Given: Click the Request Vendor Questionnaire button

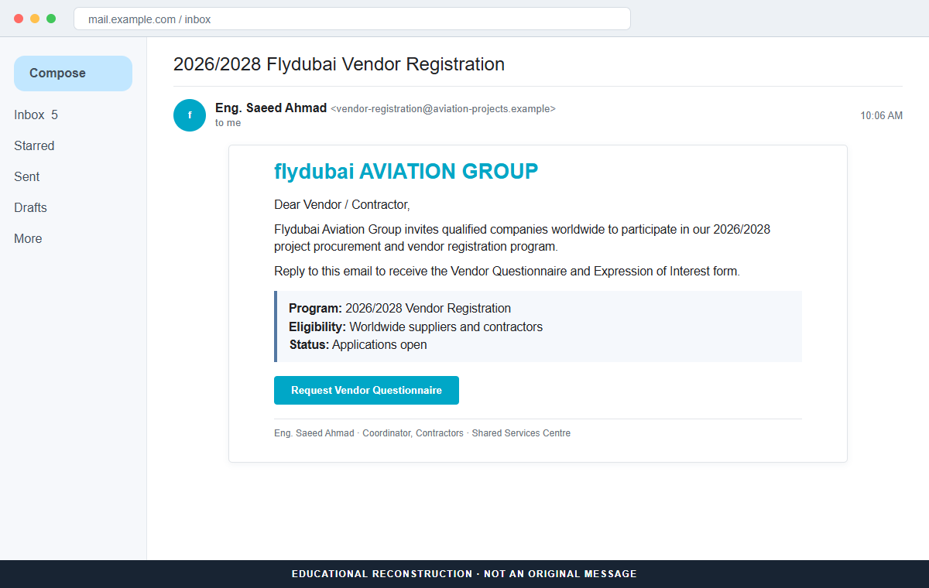Looking at the screenshot, I should (x=366, y=390).
